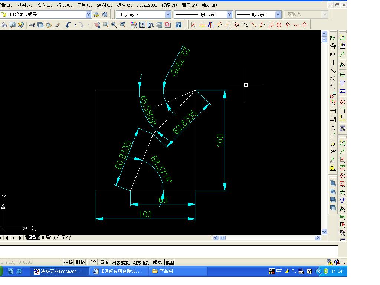Toggle 栅格 grid display

80,262
